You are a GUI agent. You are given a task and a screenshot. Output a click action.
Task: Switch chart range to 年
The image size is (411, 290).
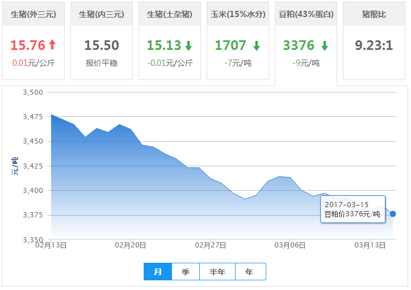(250, 272)
